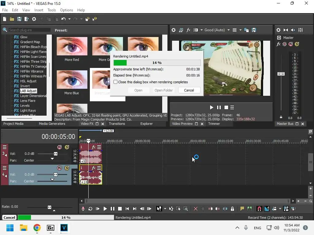The height and width of the screenshot is (235, 314).
Task: Open Video Preview properties gear icon
Action: (174, 30)
